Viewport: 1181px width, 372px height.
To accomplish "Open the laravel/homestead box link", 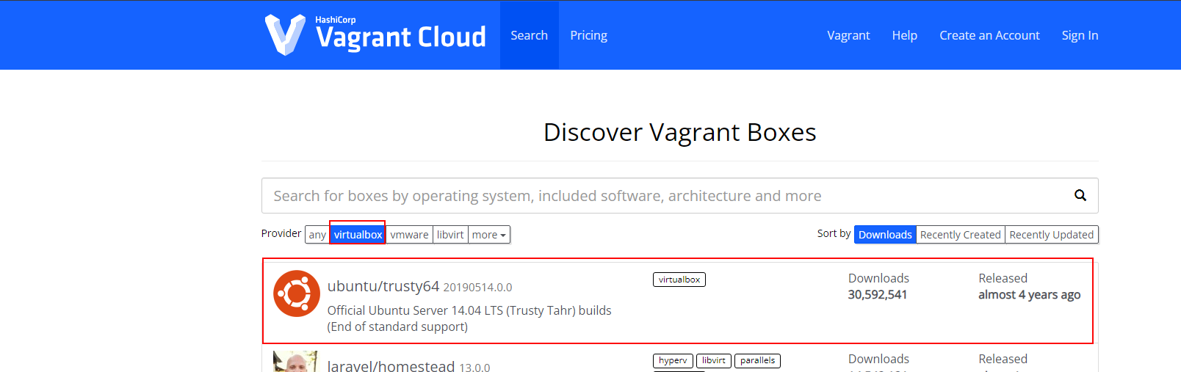I will click(391, 365).
